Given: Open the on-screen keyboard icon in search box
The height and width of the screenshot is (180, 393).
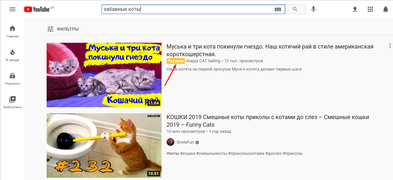Looking at the screenshot, I should tap(278, 10).
